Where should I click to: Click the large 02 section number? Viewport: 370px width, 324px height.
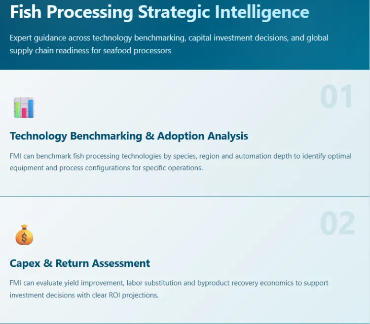(x=337, y=224)
